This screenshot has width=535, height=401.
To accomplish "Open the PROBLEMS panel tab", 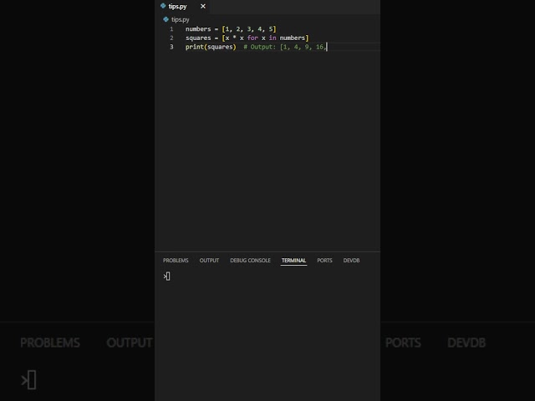I will click(176, 260).
